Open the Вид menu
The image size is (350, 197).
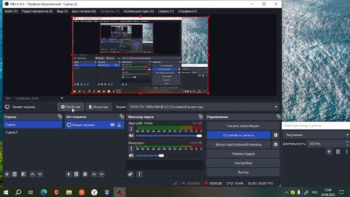point(62,11)
